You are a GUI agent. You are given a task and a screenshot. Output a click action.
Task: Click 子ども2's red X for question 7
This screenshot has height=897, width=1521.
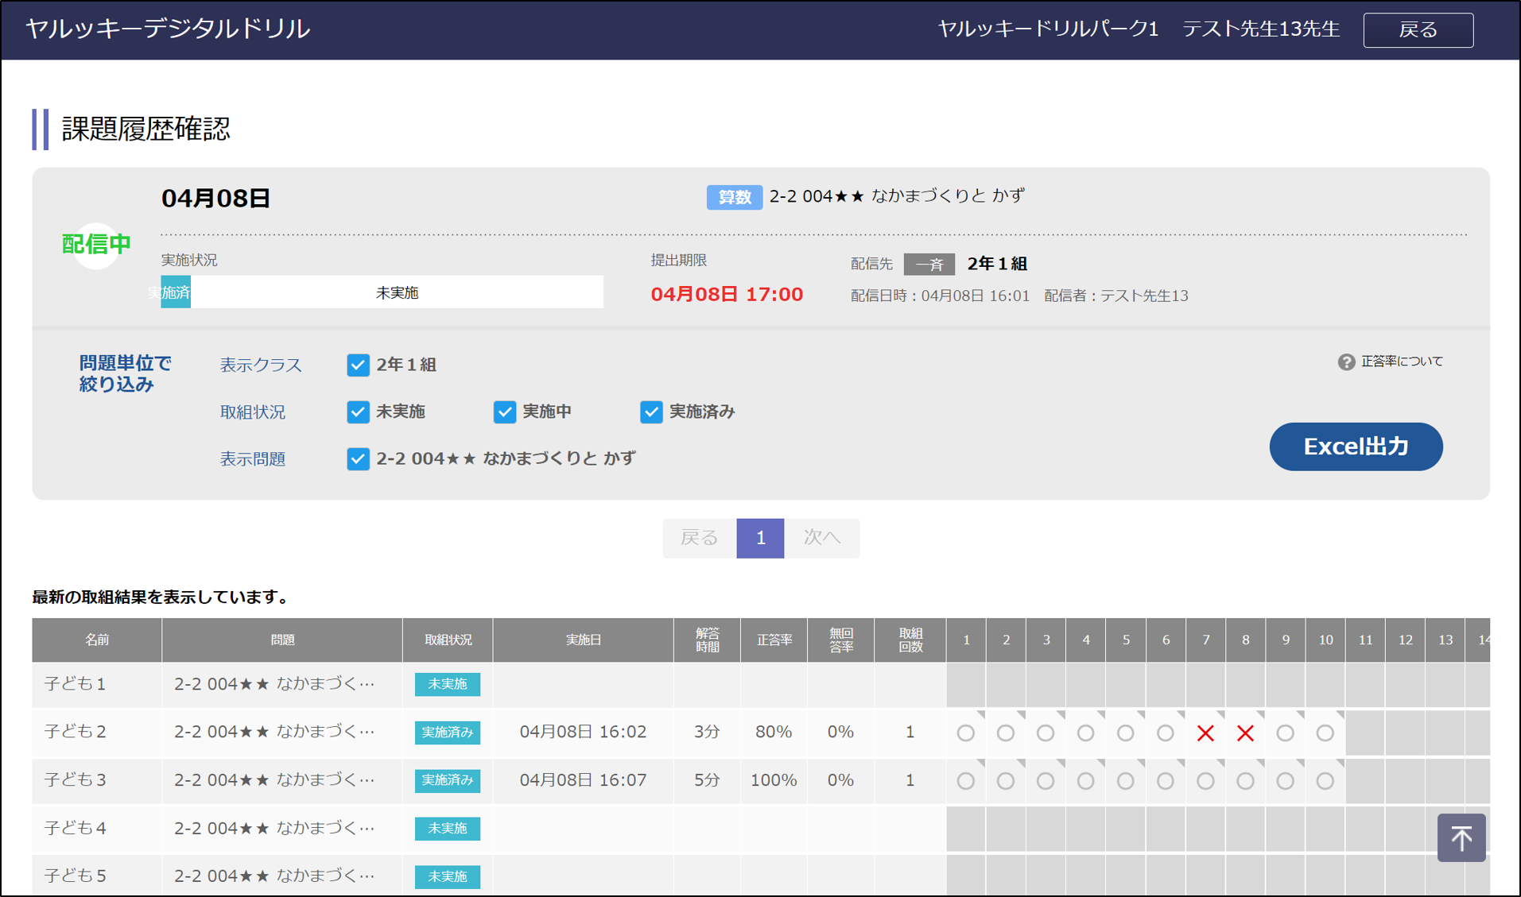[1205, 733]
